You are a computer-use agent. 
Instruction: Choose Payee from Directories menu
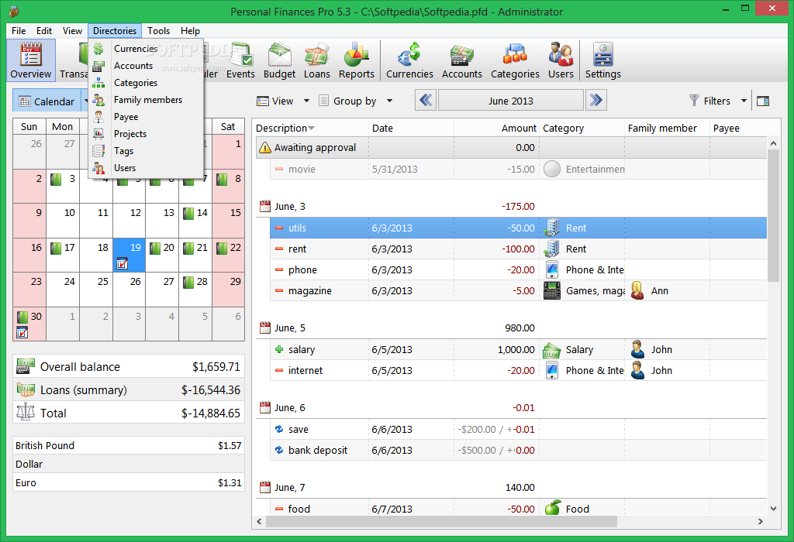pyautogui.click(x=146, y=117)
